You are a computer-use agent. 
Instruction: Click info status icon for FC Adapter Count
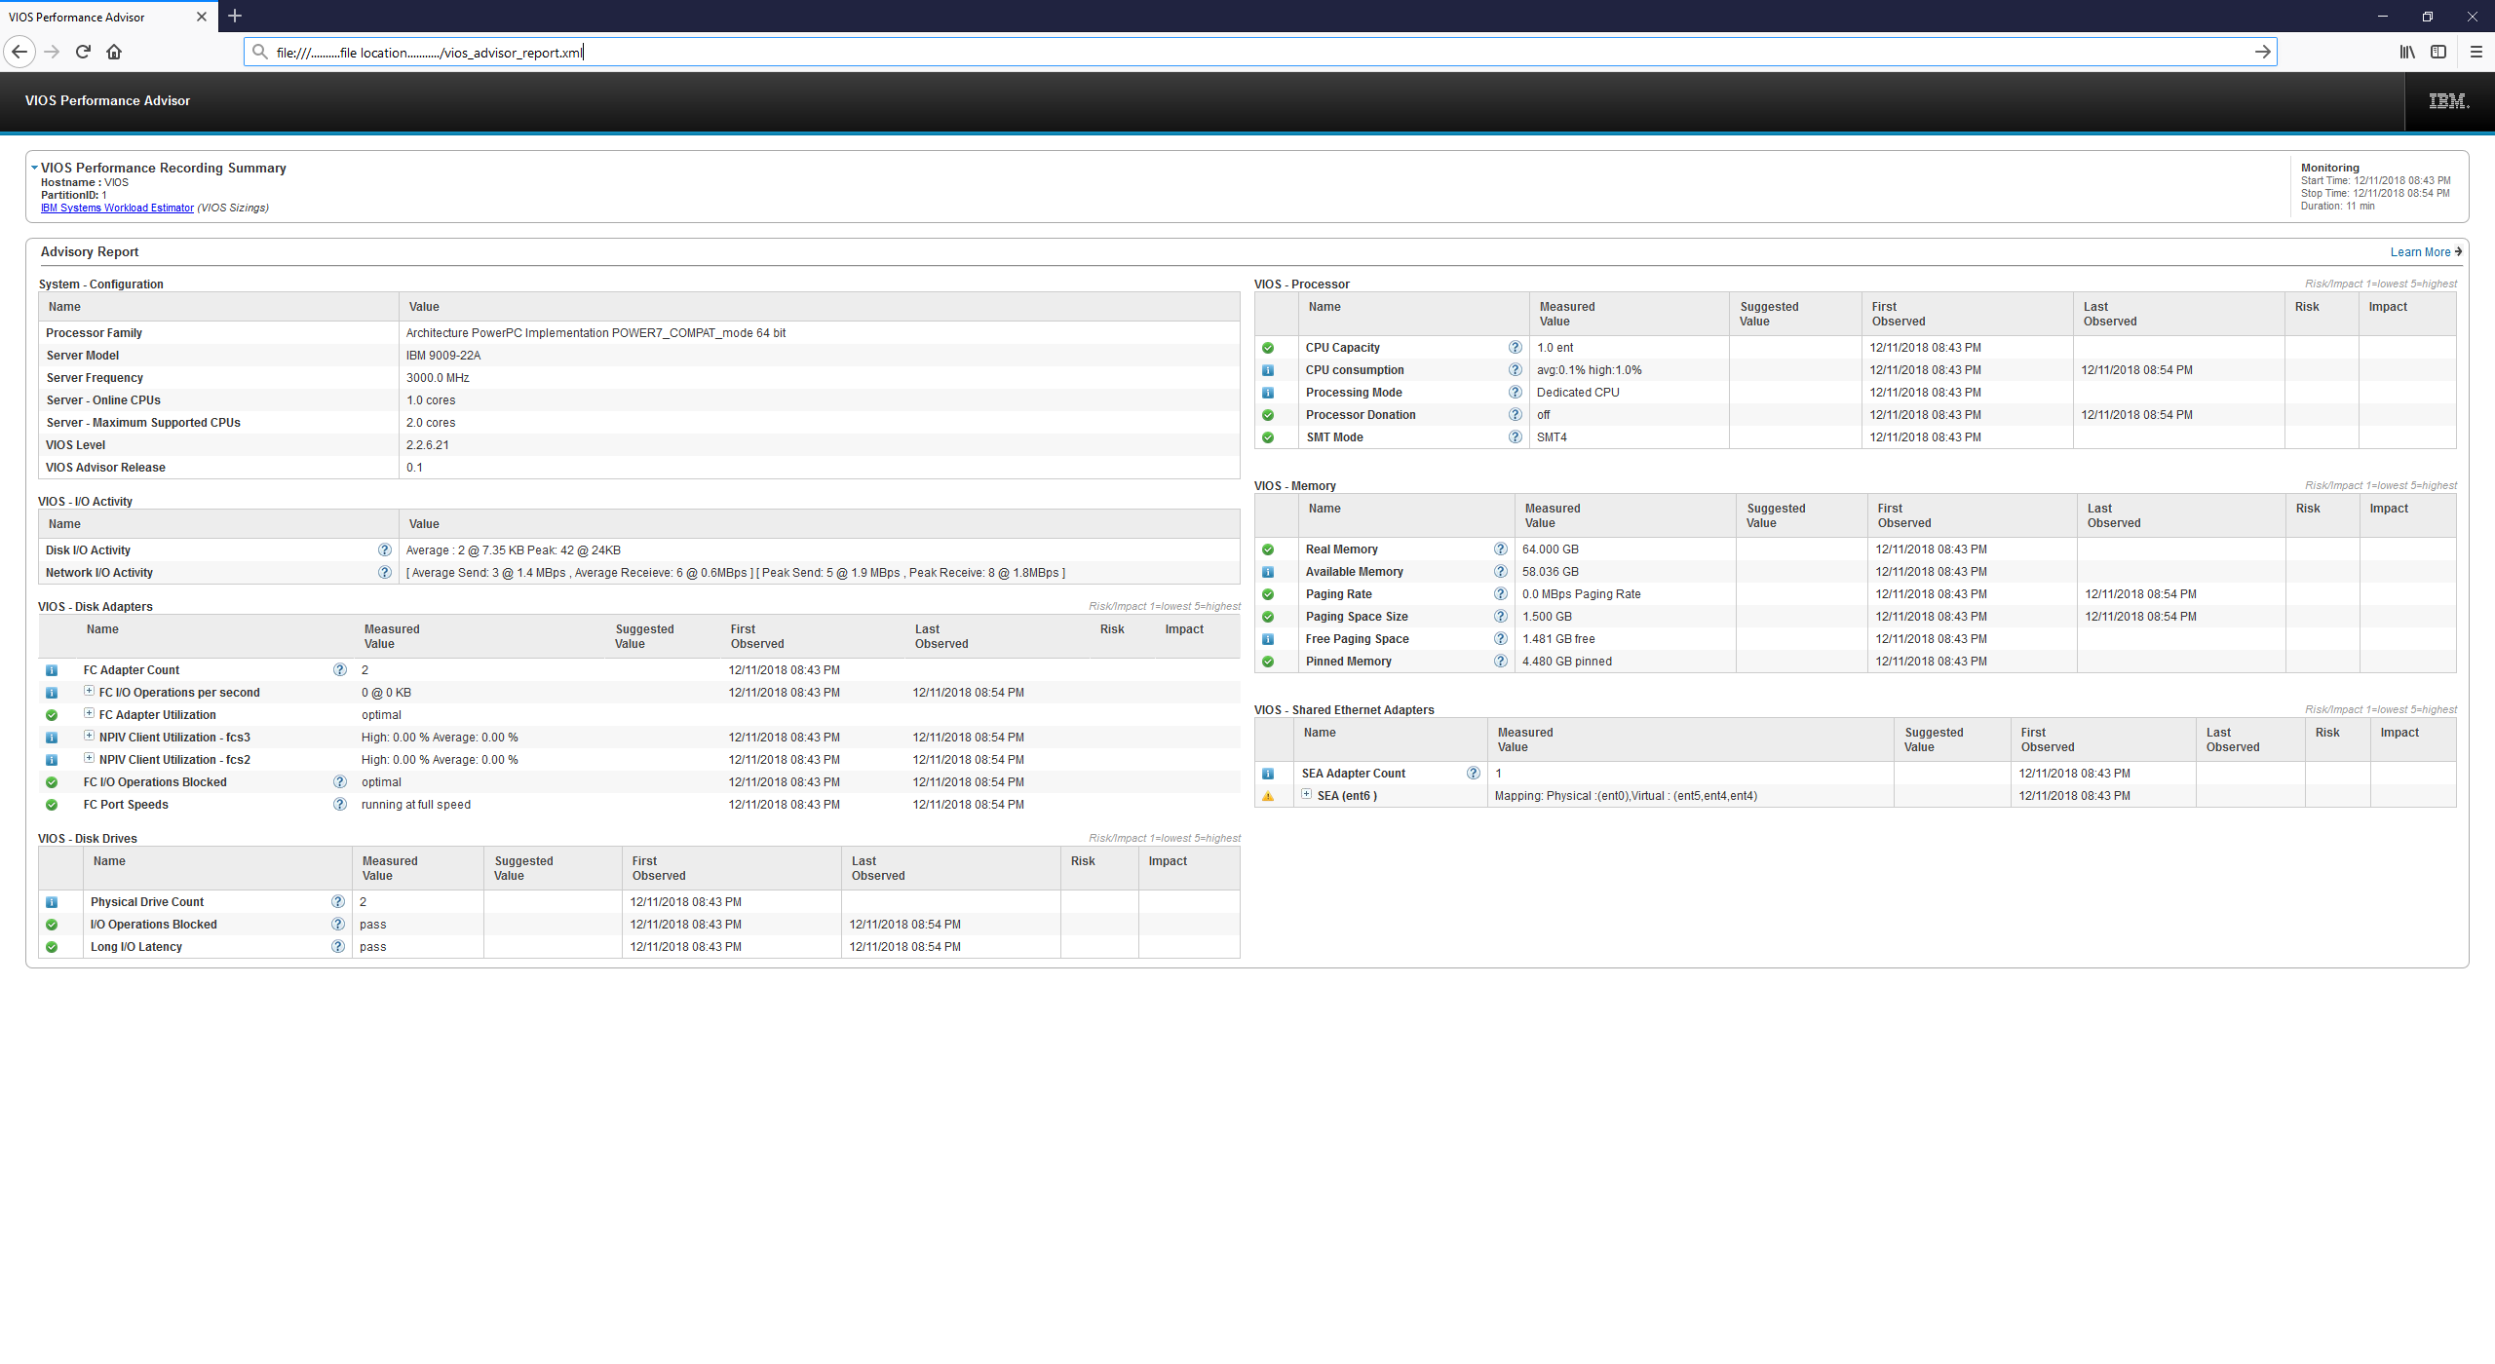pyautogui.click(x=52, y=670)
